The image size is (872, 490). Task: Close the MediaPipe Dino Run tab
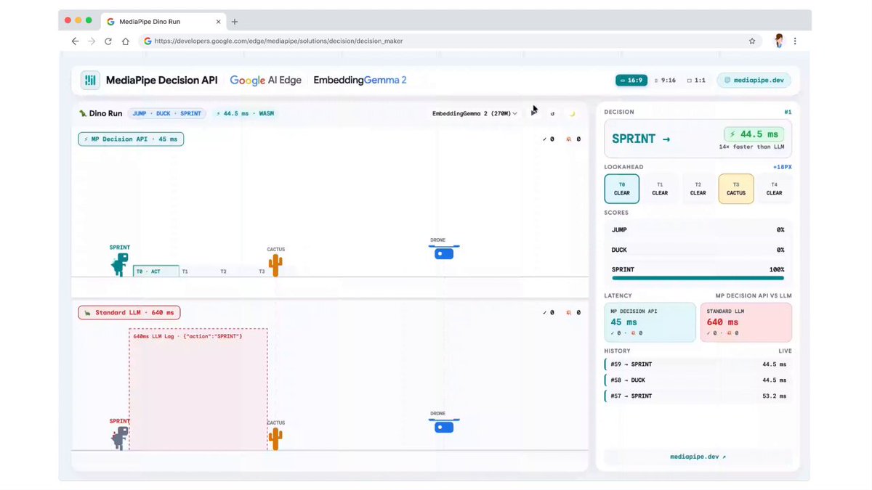pos(217,22)
